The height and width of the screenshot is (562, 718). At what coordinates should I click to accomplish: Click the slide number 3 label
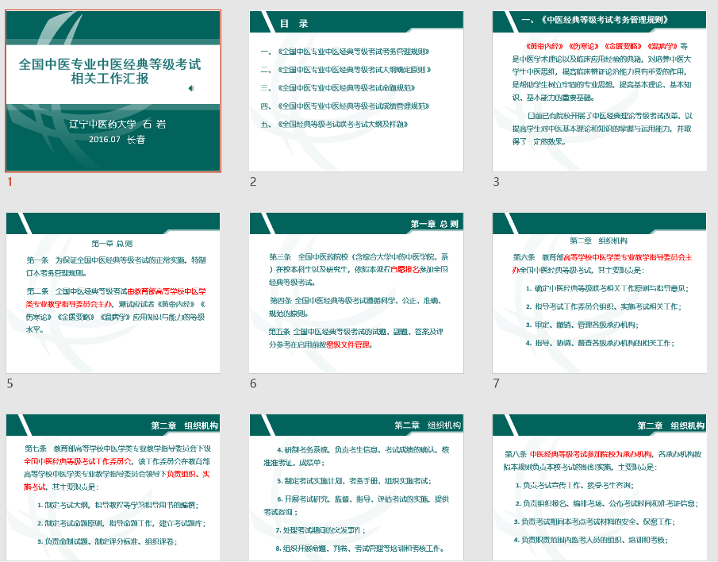(496, 183)
